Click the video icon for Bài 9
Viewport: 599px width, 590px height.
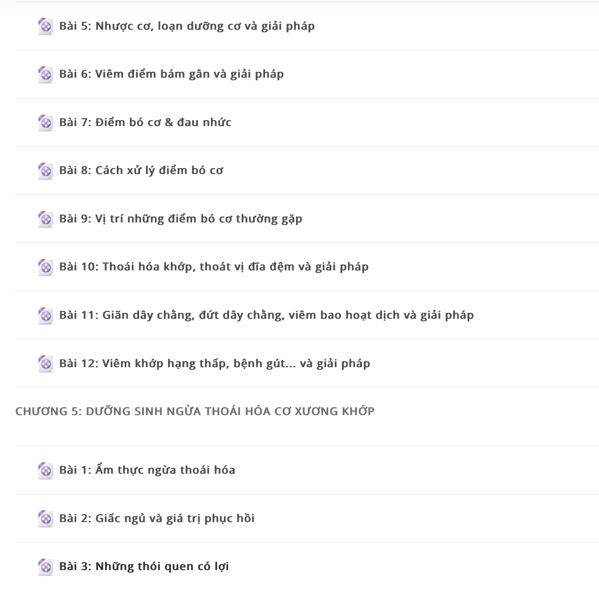(45, 219)
